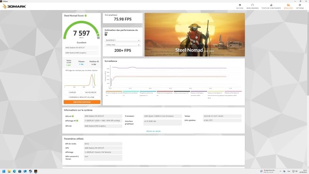Click the 200+ FPS estimate value
Screen dimensions: 309x174
[x=122, y=51]
